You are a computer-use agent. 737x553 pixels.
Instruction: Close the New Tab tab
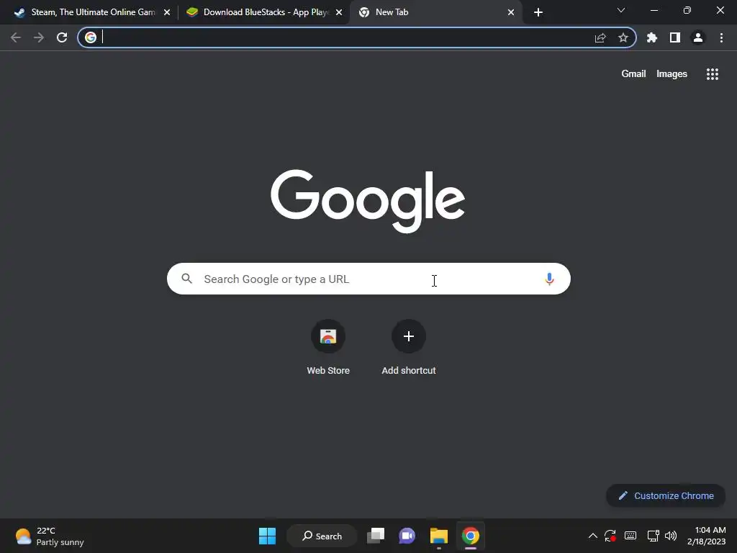[511, 12]
